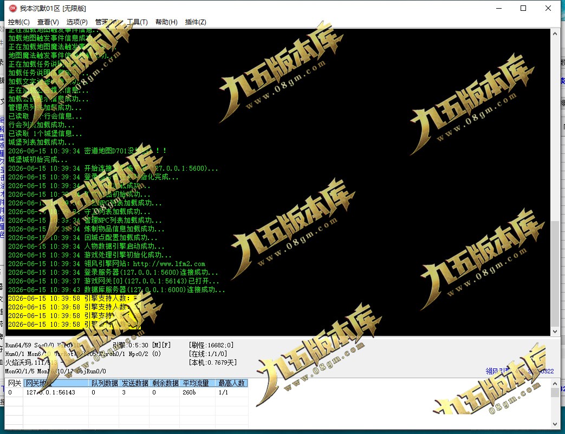The image size is (565, 434).
Task: Click the gateway list scrollbar down arrow
Action: point(555,424)
